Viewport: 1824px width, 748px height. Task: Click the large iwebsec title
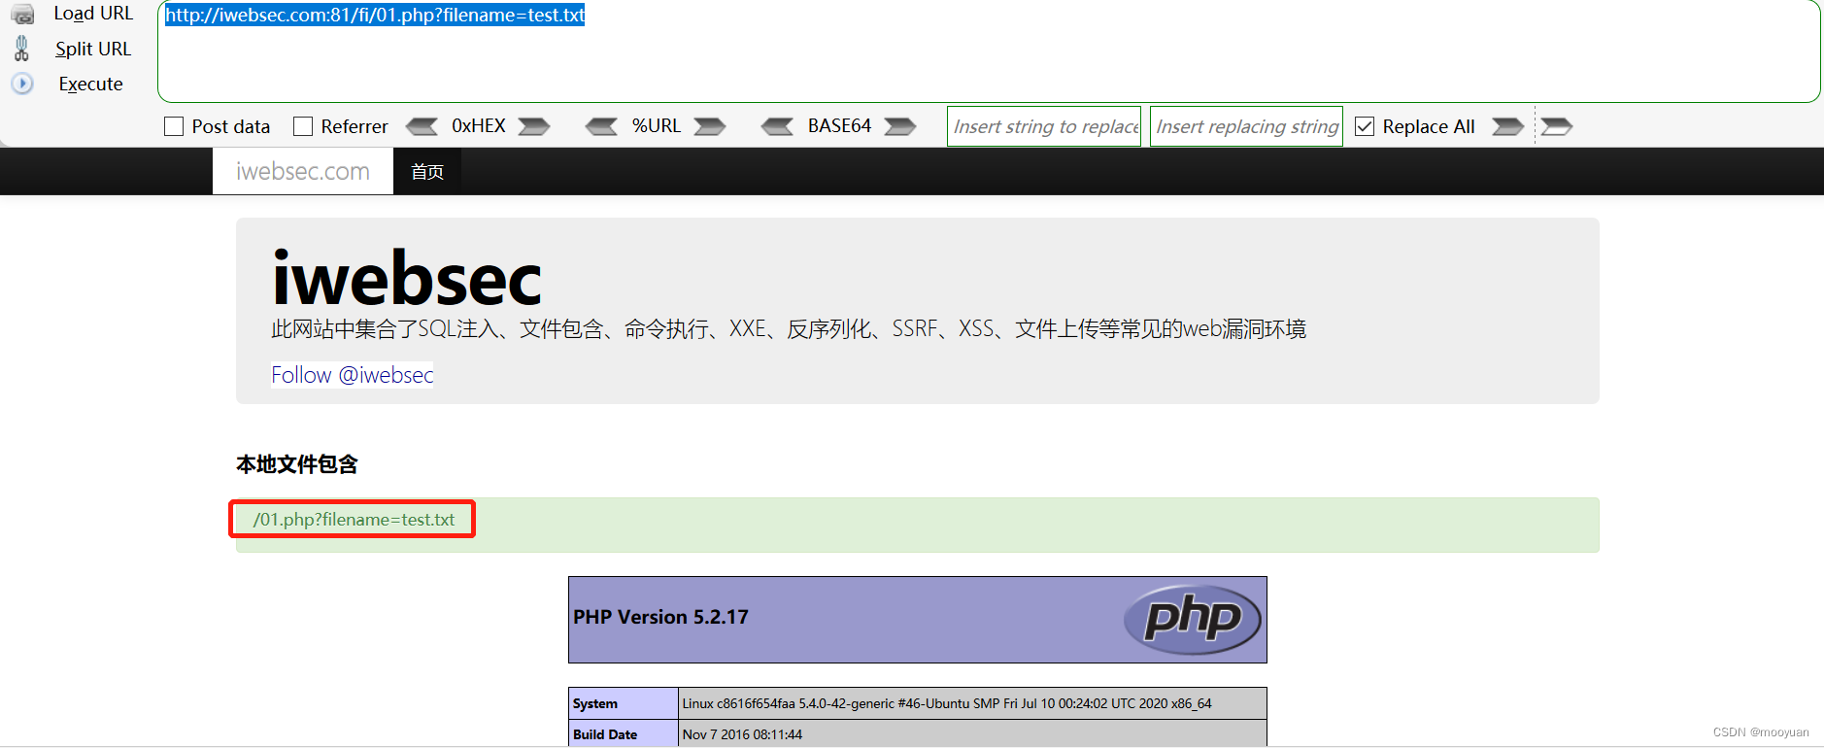pos(407,280)
